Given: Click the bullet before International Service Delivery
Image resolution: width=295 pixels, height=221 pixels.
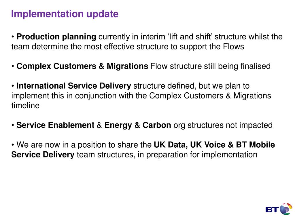Looking at the screenshot, I should point(13,86).
